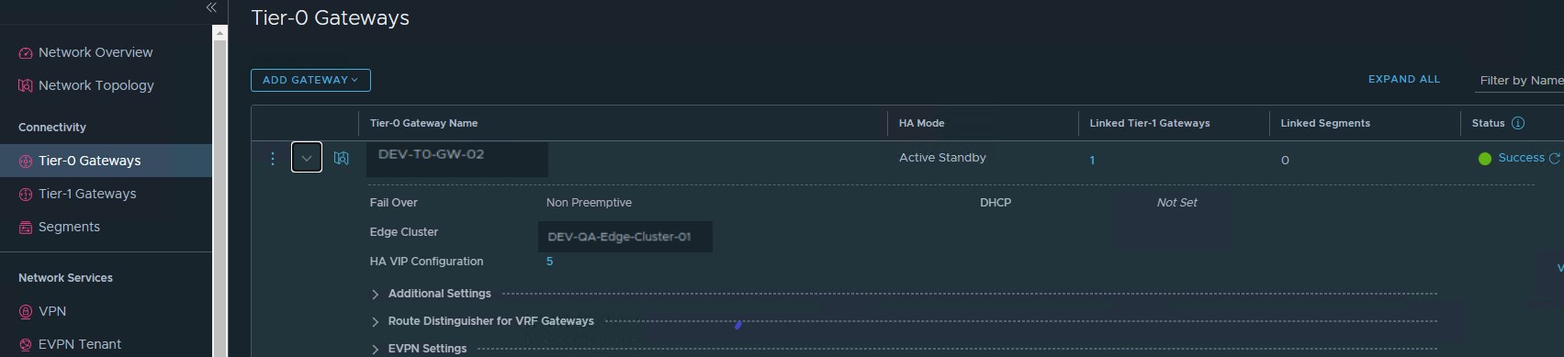This screenshot has width=1564, height=357.
Task: Click the Status column info icon
Action: [x=1518, y=123]
